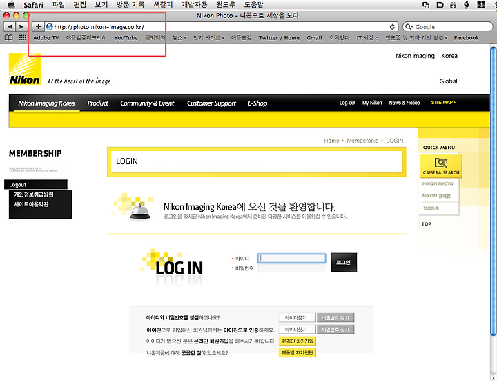The height and width of the screenshot is (380, 497).
Task: Click 비밀번호 찾기 in the 분실 row
Action: [x=335, y=318]
